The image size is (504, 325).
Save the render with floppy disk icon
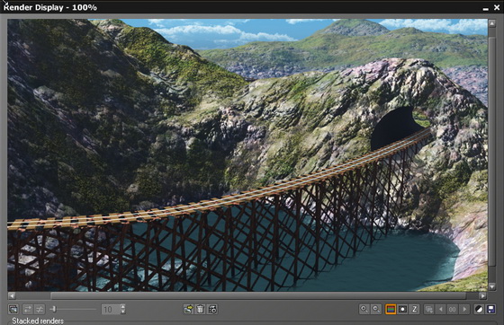[490, 310]
